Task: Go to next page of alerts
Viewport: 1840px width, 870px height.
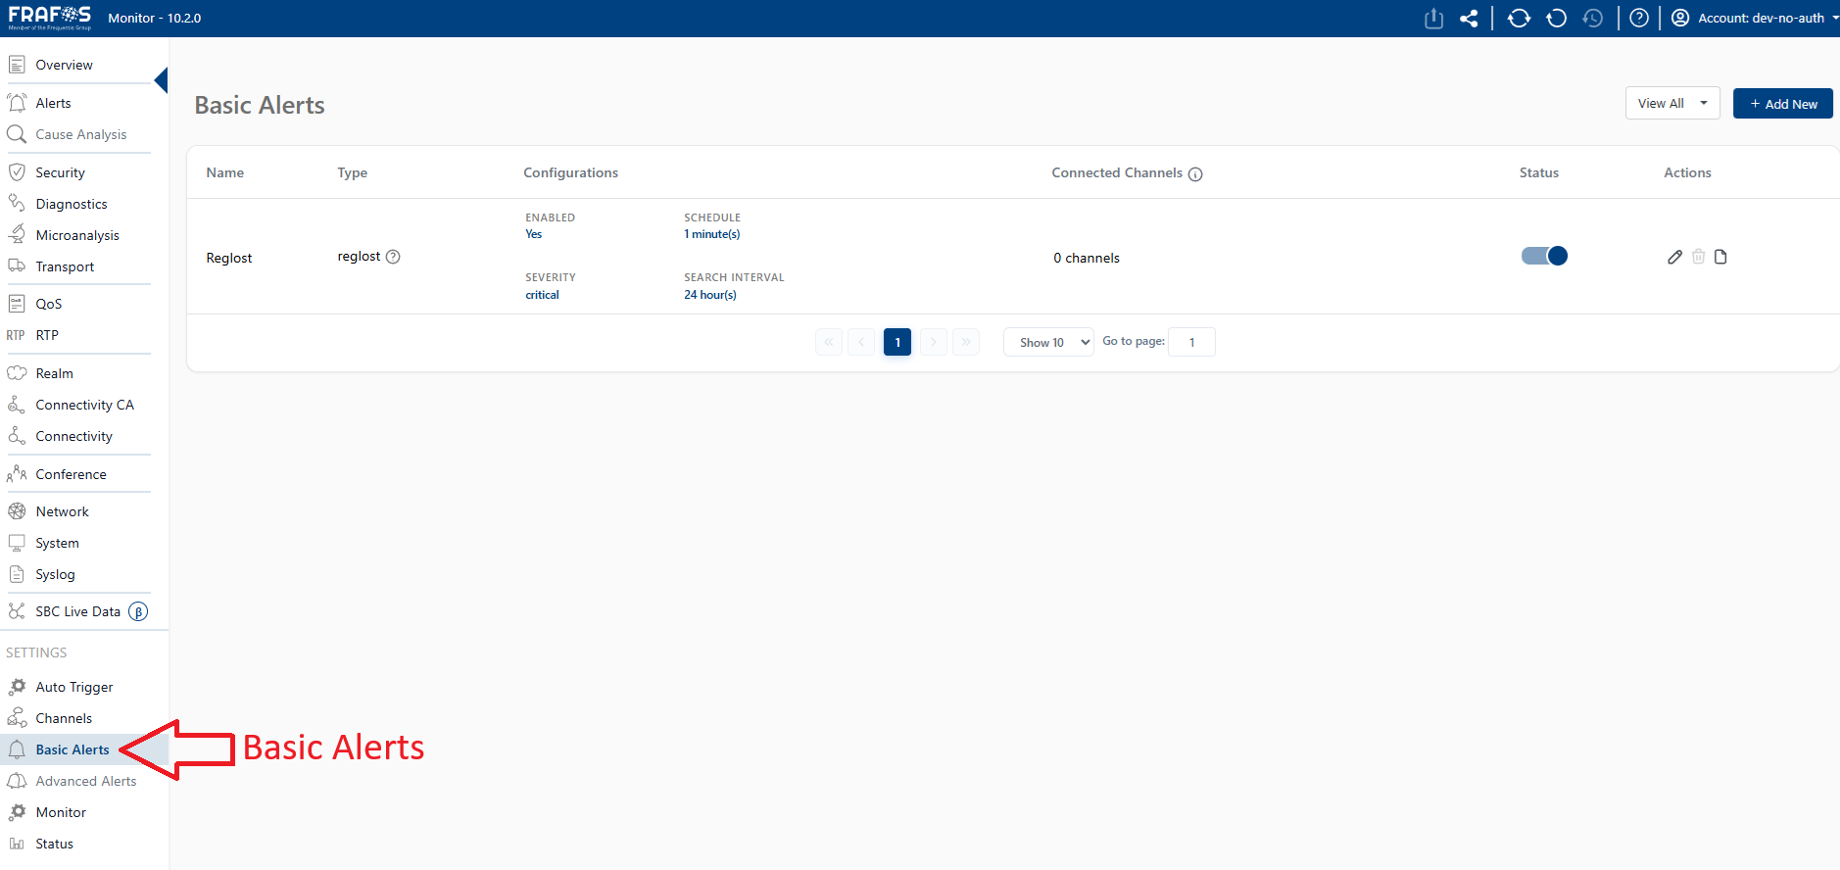Action: point(934,342)
